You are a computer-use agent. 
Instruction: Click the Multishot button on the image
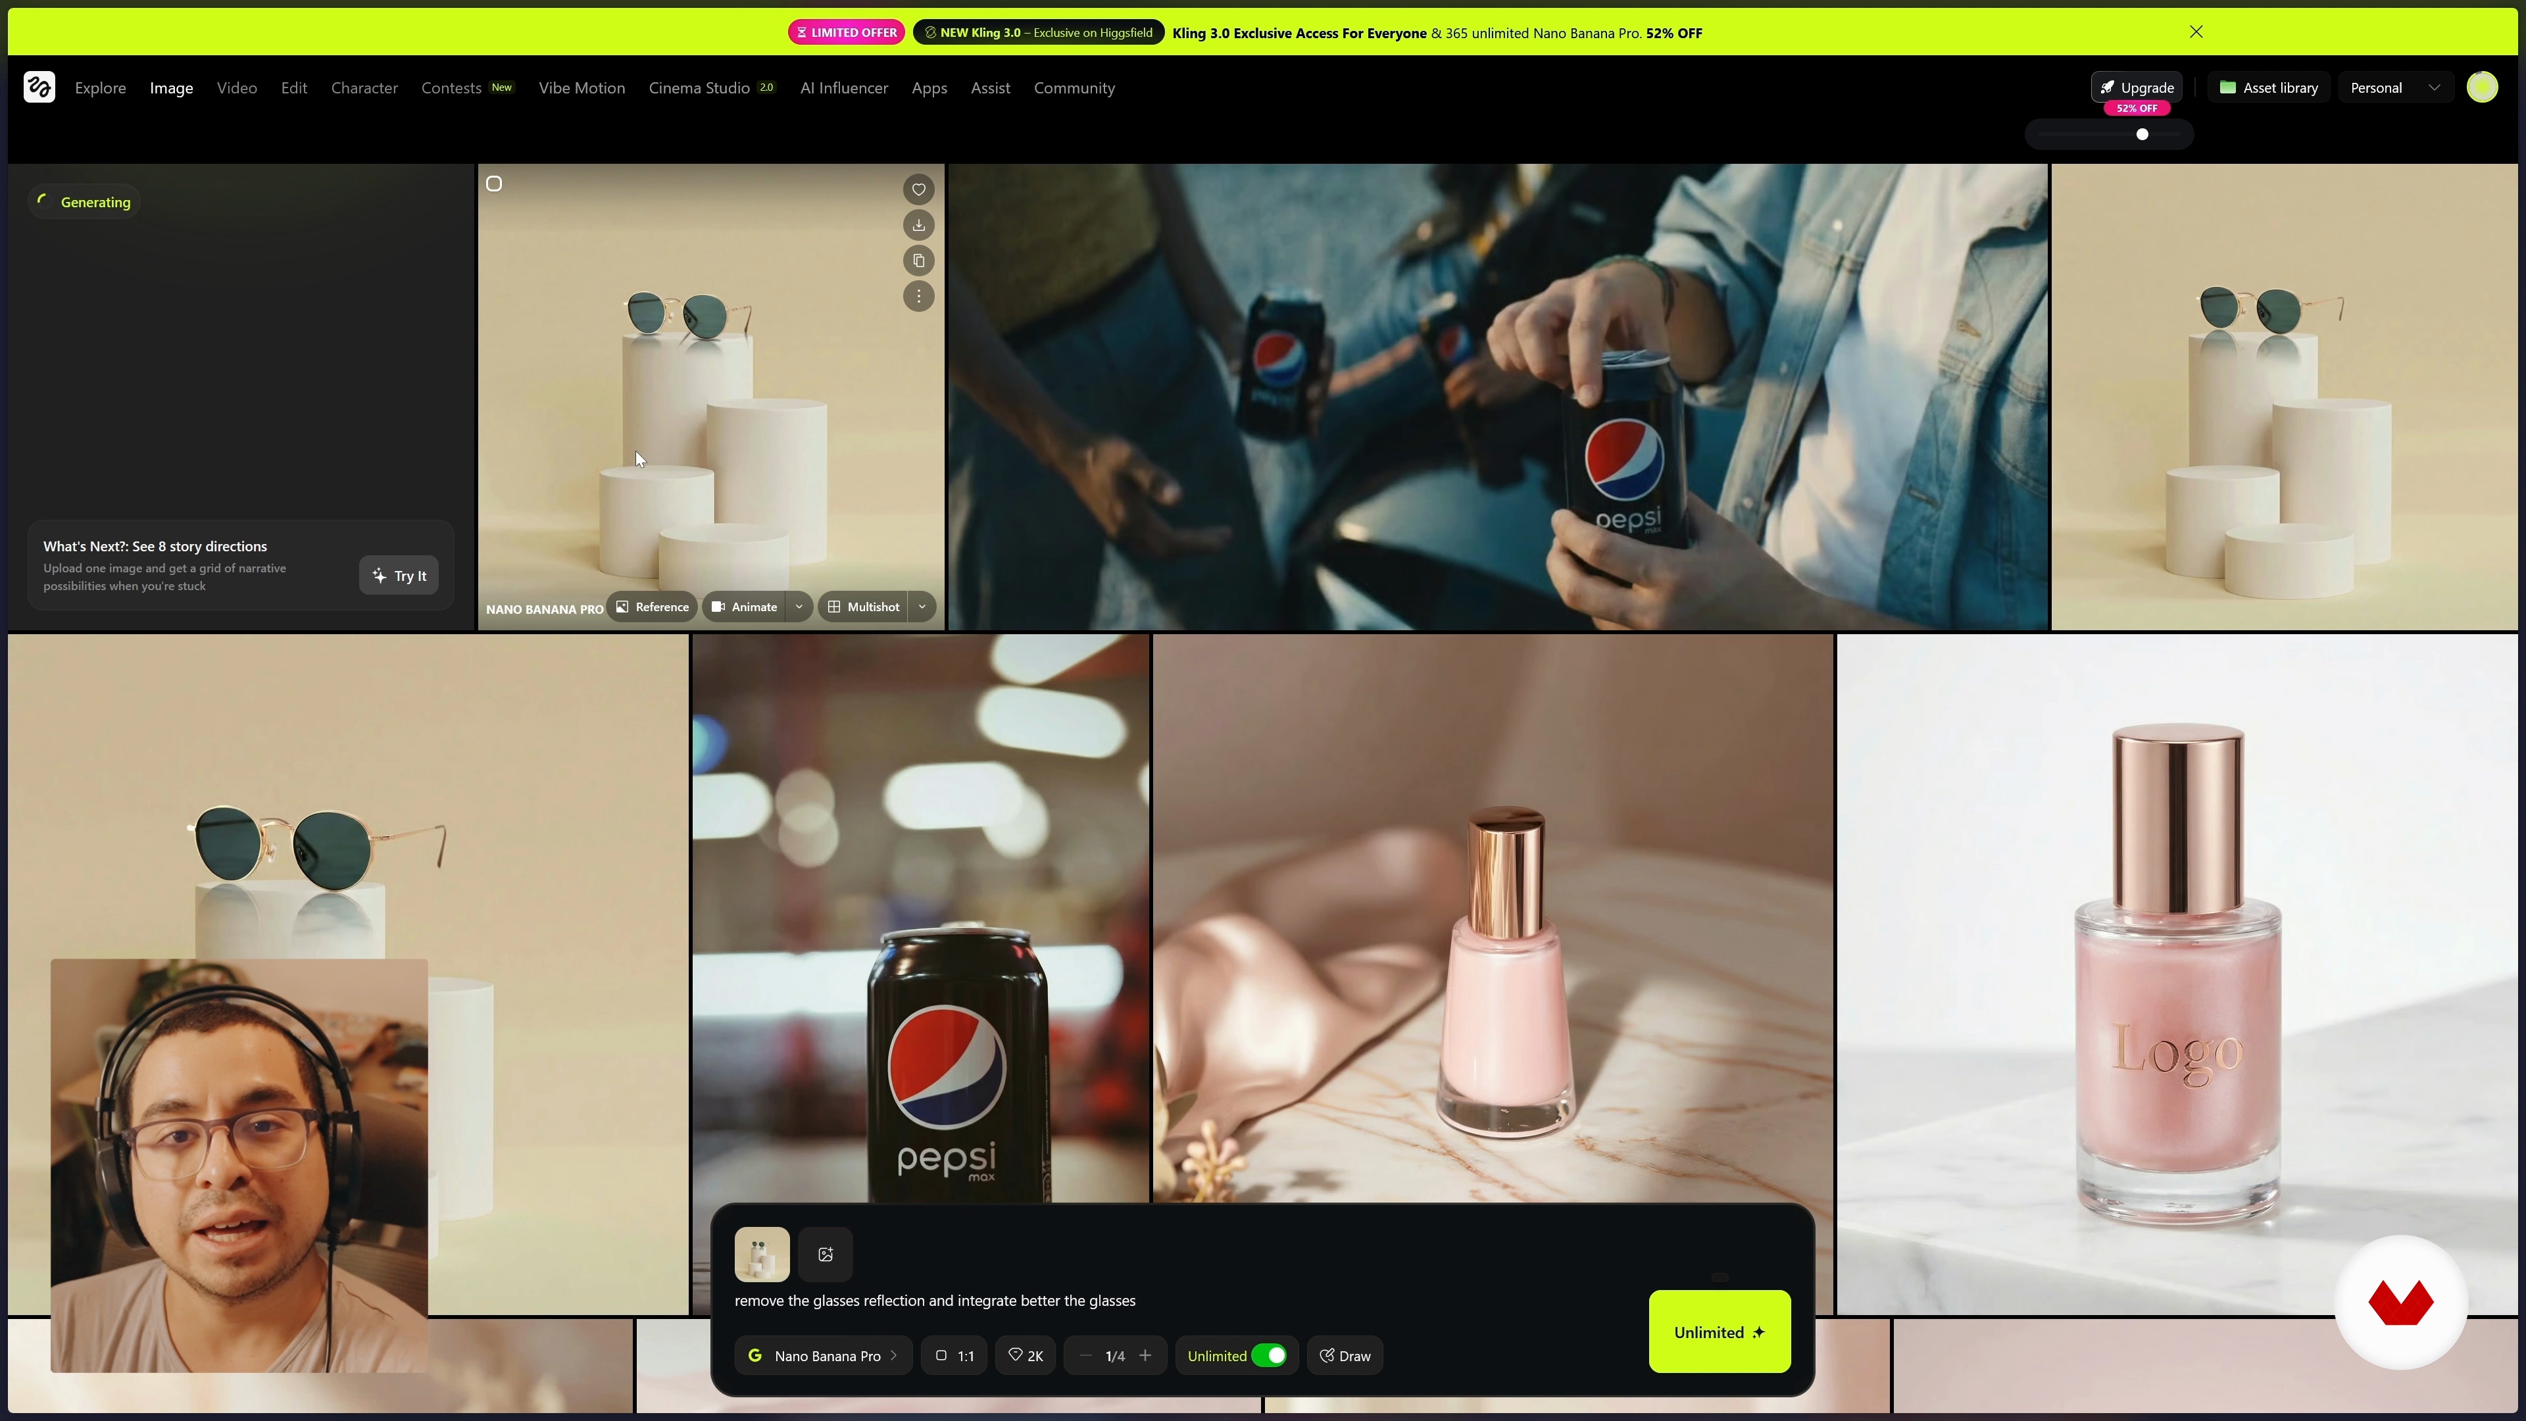(x=864, y=607)
